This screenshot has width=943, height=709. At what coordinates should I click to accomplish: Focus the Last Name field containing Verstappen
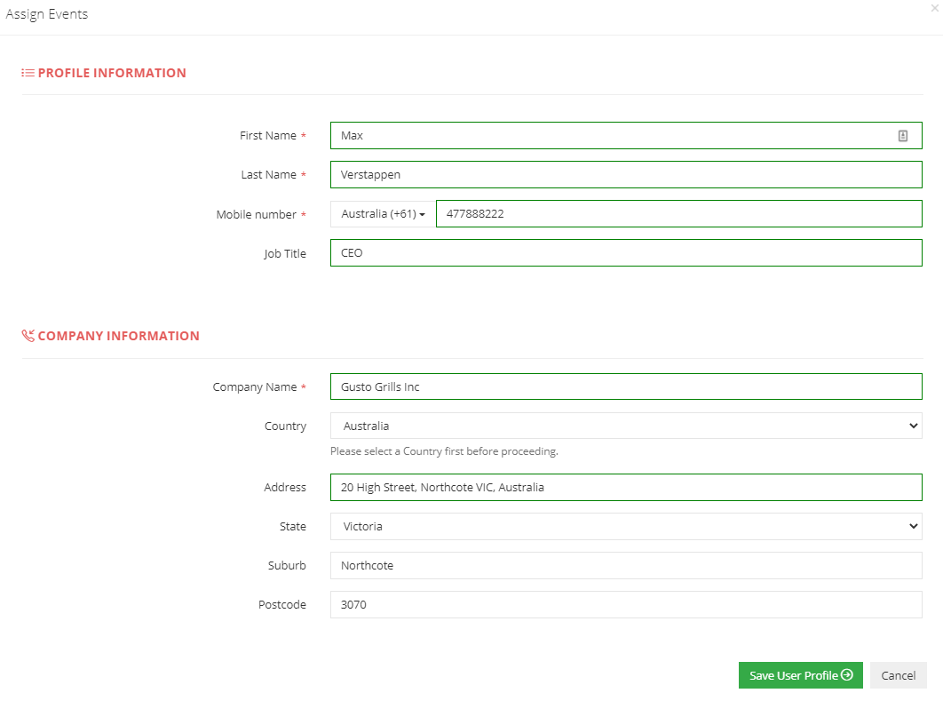(626, 174)
